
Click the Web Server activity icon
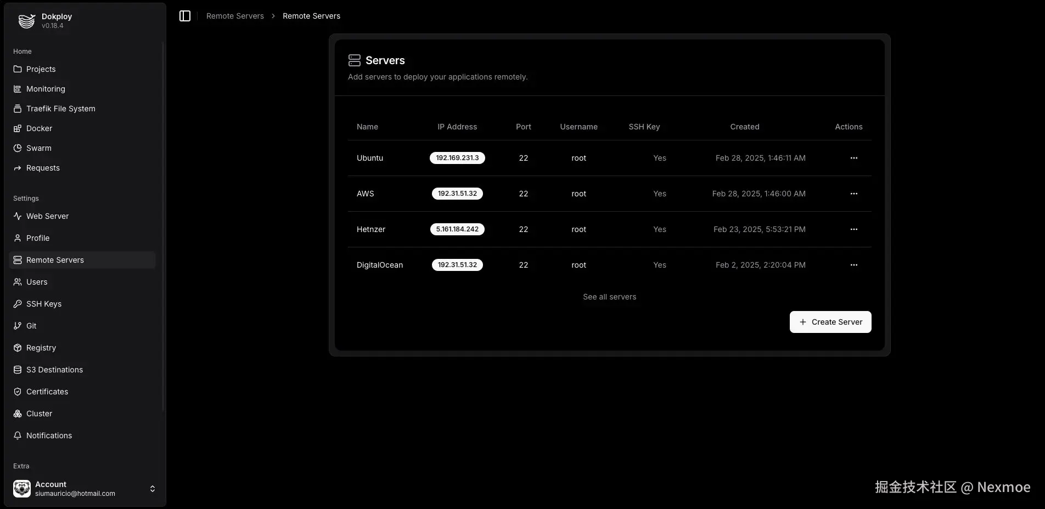point(18,216)
